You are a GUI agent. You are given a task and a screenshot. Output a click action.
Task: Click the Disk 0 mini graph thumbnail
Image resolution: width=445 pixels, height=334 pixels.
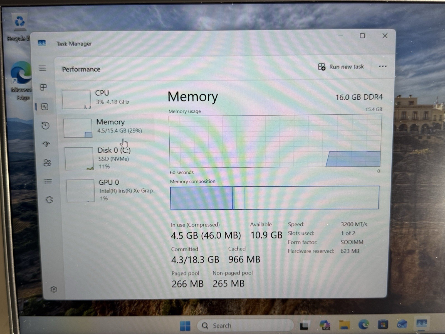coord(79,159)
